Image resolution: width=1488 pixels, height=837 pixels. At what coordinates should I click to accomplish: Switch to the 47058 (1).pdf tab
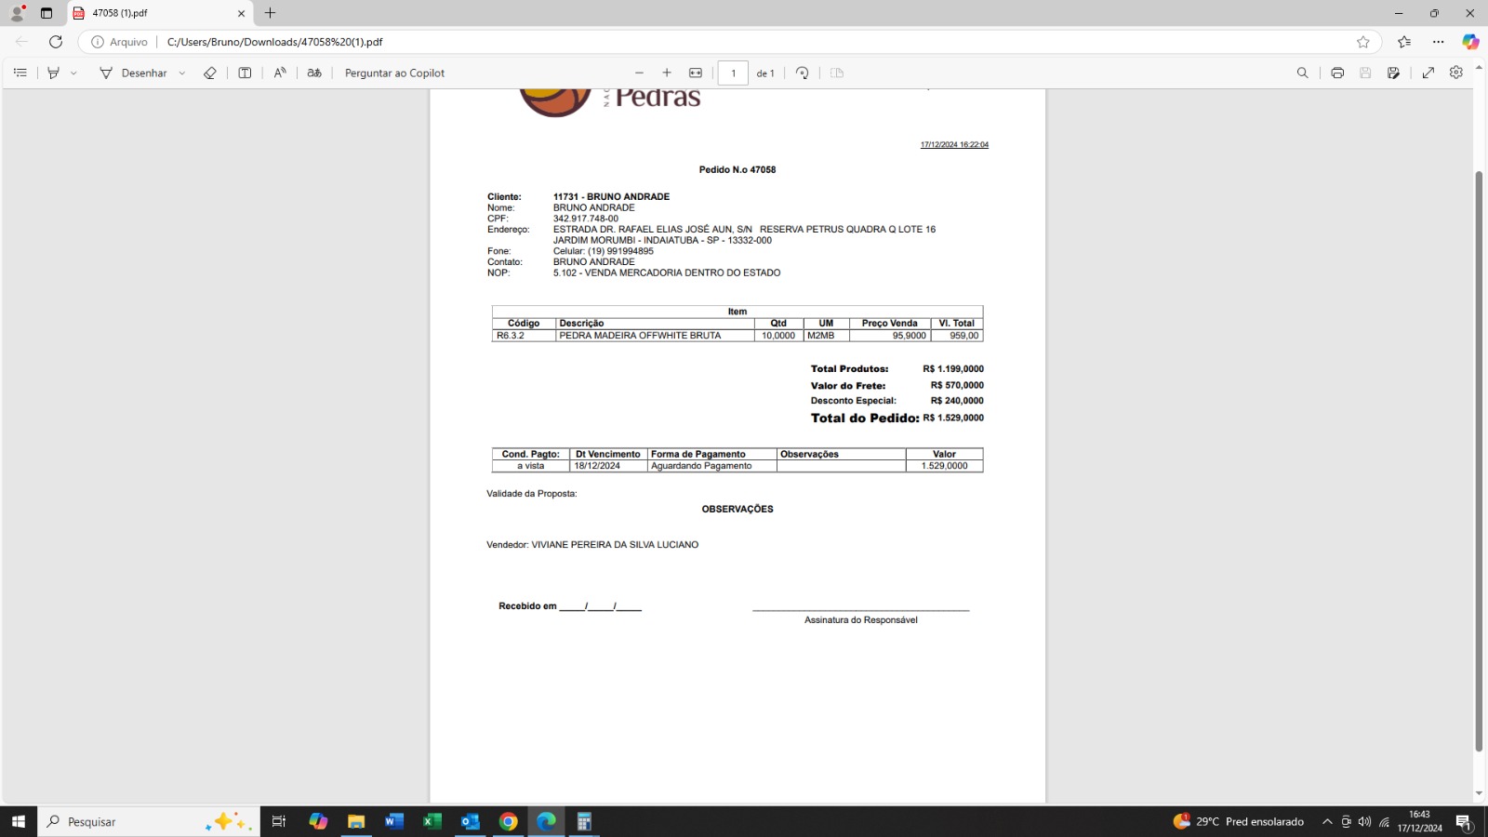(153, 13)
